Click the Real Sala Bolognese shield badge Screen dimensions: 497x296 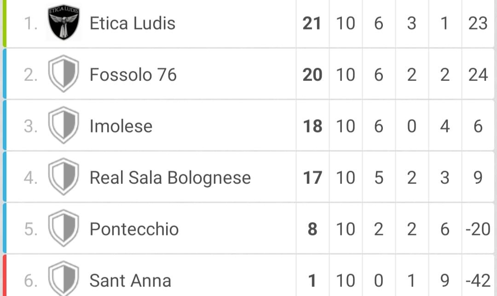click(x=64, y=177)
